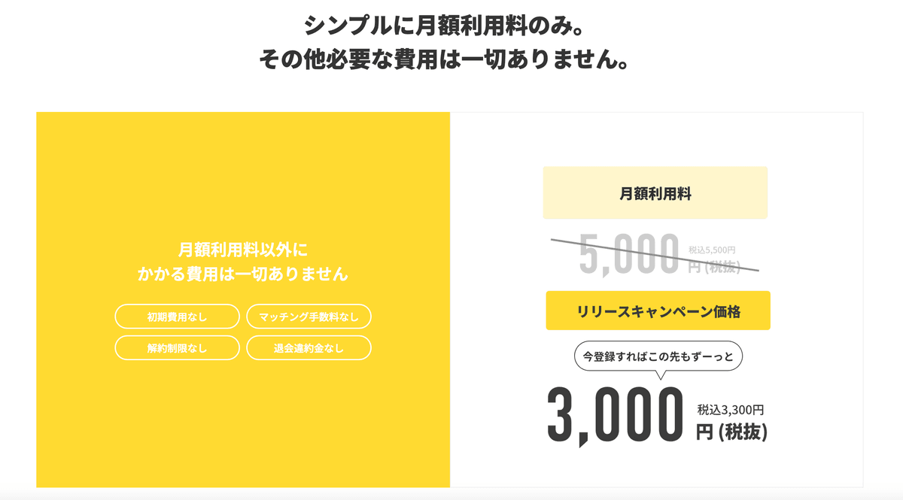Select the small gray 税込5,500円 text
The height and width of the screenshot is (500, 903).
point(712,250)
